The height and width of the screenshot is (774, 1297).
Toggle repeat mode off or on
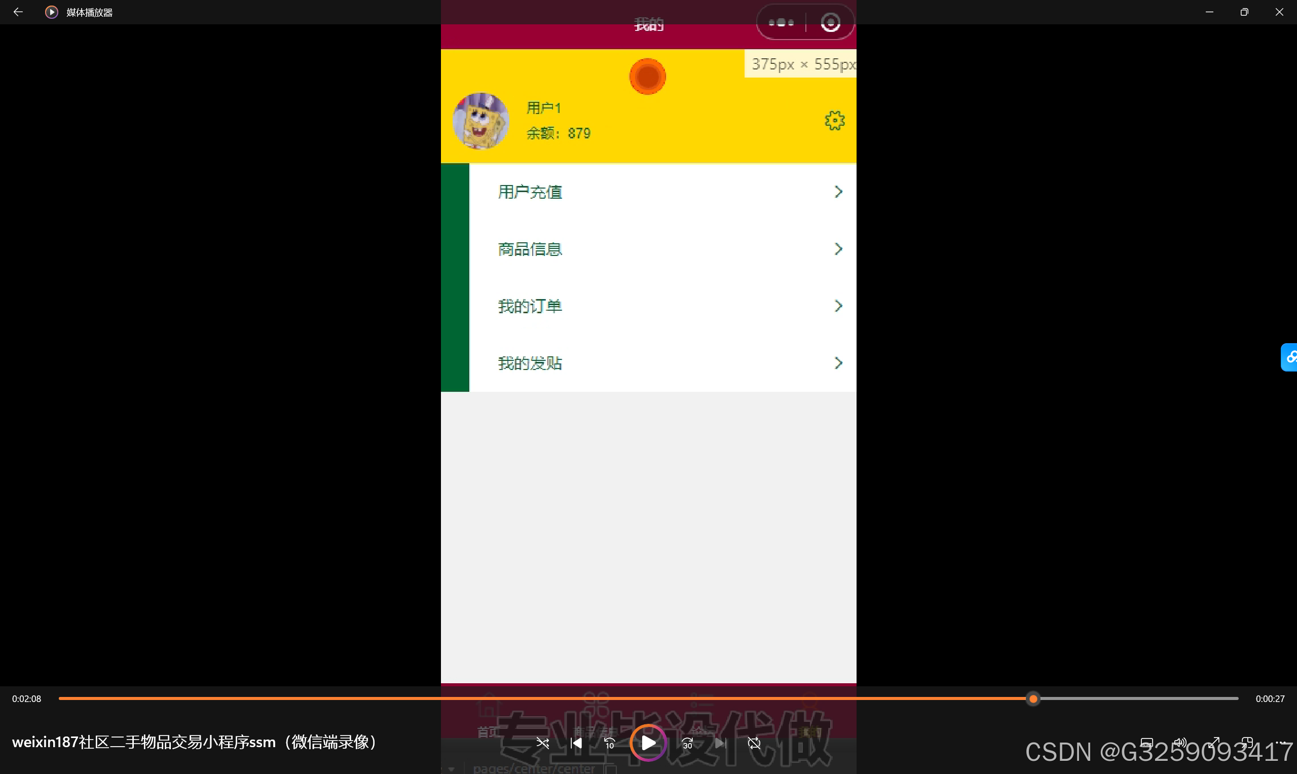click(x=754, y=743)
